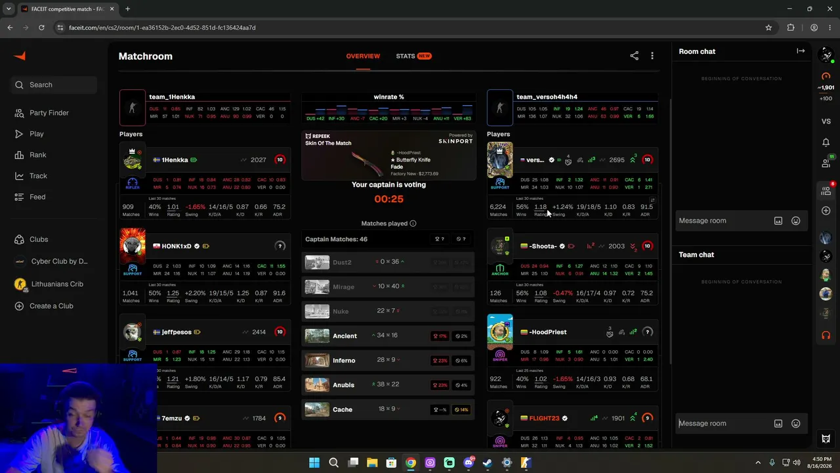Open player 1Henkka's profile
The width and height of the screenshot is (840, 473).
coord(175,160)
